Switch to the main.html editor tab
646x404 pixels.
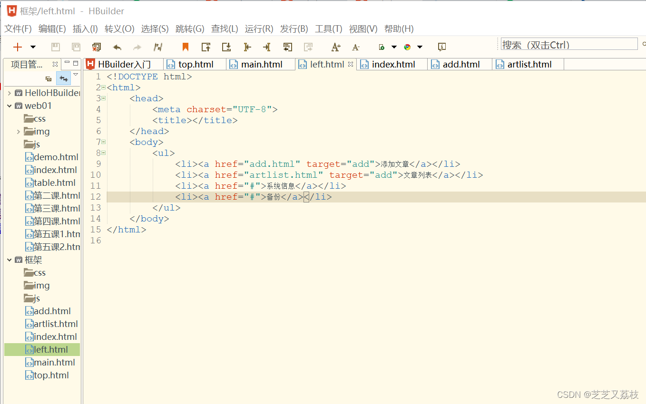pos(261,64)
